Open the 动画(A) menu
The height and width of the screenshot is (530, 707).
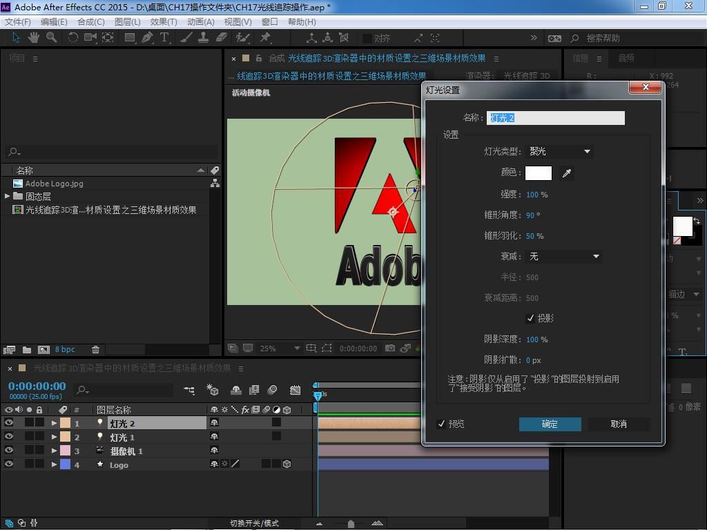(x=201, y=21)
